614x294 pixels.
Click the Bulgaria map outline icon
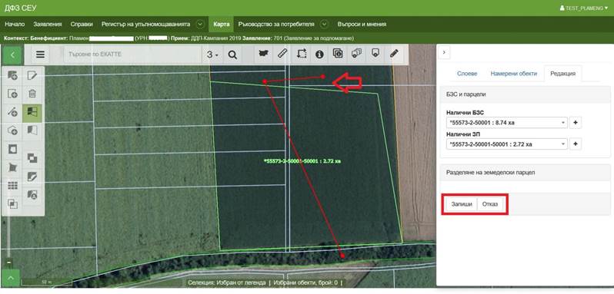(x=264, y=55)
